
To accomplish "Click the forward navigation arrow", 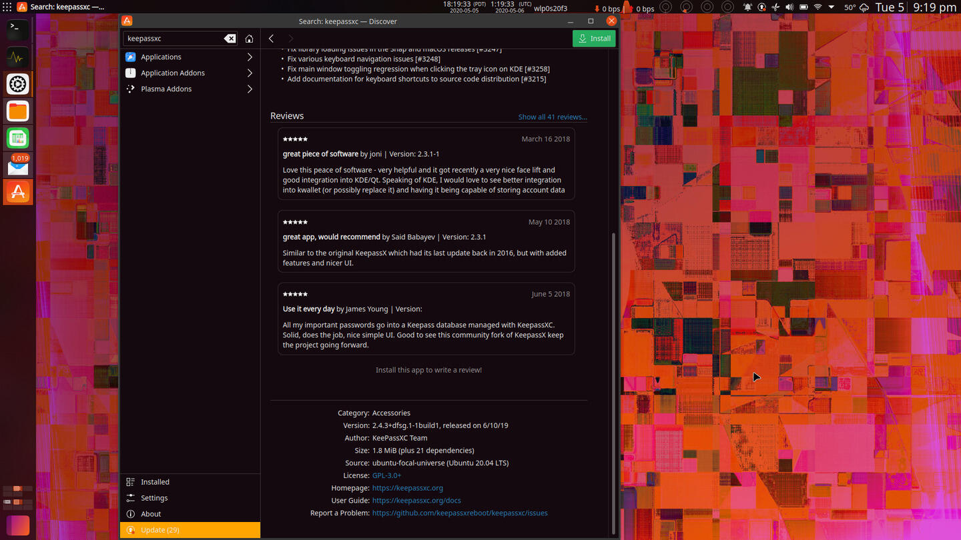I will click(x=290, y=39).
